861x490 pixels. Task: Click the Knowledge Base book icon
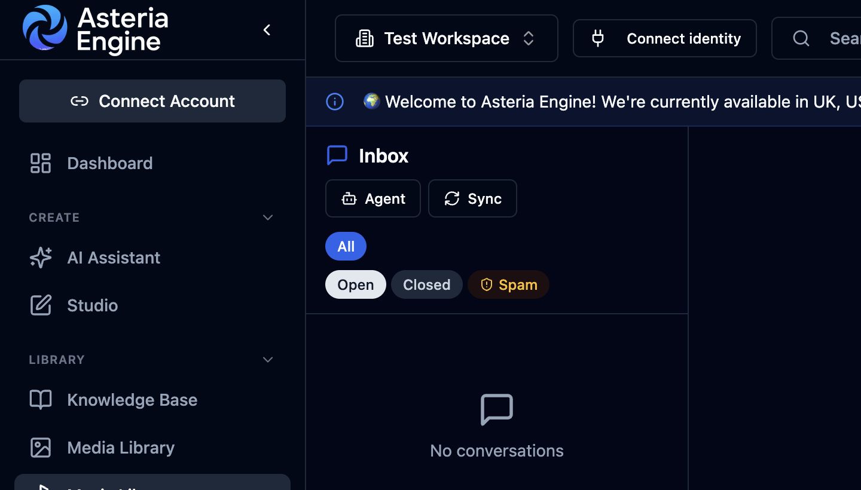tap(41, 400)
